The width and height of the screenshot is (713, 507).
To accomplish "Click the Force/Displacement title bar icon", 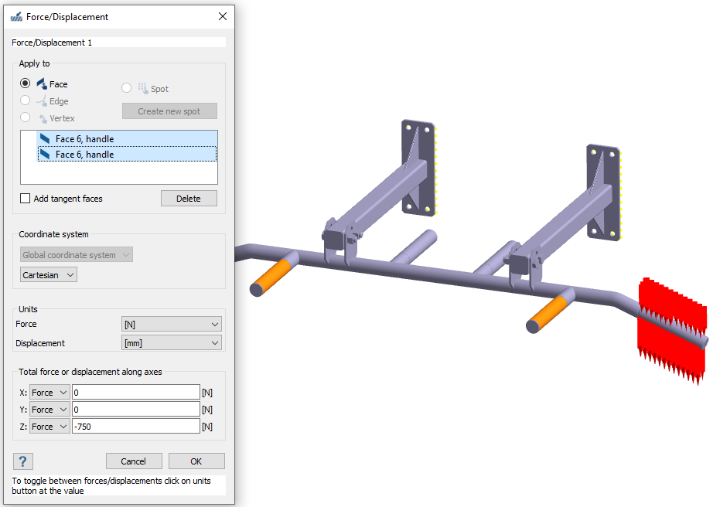I will point(15,16).
